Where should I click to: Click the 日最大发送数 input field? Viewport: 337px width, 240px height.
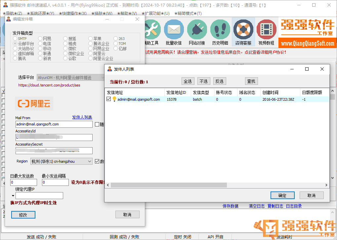pos(23,182)
